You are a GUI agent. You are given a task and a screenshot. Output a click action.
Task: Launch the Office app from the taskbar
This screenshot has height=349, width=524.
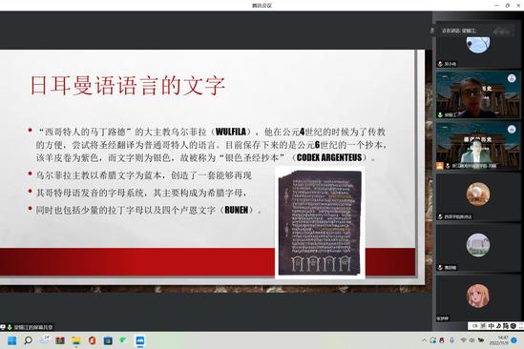click(x=92, y=340)
